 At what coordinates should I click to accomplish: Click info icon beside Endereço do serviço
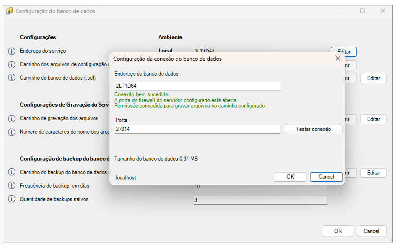point(12,51)
